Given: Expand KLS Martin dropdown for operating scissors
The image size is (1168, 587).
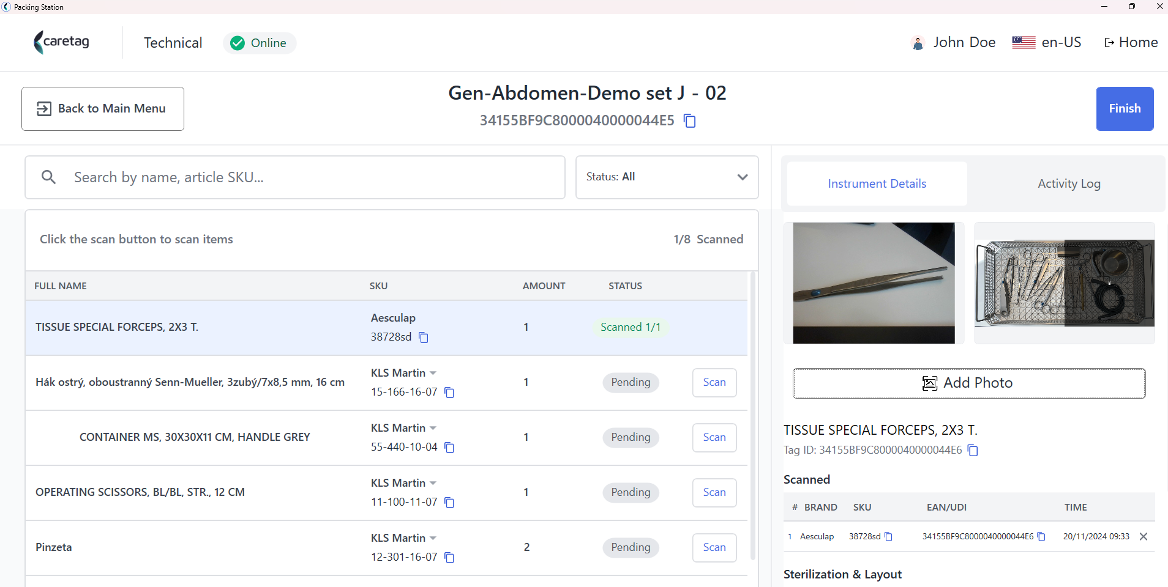Looking at the screenshot, I should (x=433, y=483).
